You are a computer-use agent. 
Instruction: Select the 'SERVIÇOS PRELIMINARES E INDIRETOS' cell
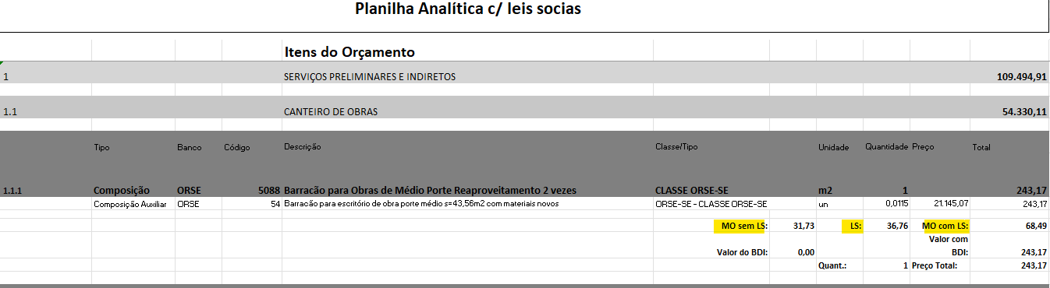[370, 77]
